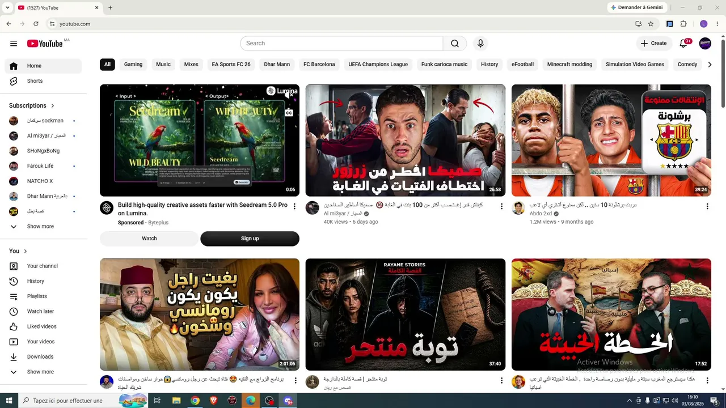The image size is (726, 408).
Task: Click the Create button
Action: pyautogui.click(x=653, y=44)
